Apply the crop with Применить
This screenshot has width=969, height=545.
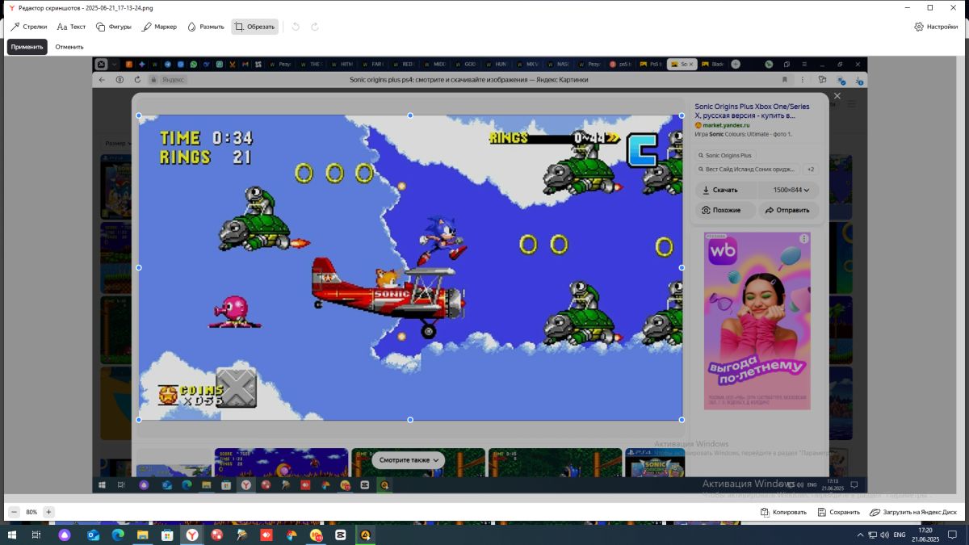tap(27, 47)
